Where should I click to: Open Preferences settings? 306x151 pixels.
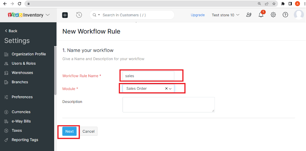tap(22, 97)
